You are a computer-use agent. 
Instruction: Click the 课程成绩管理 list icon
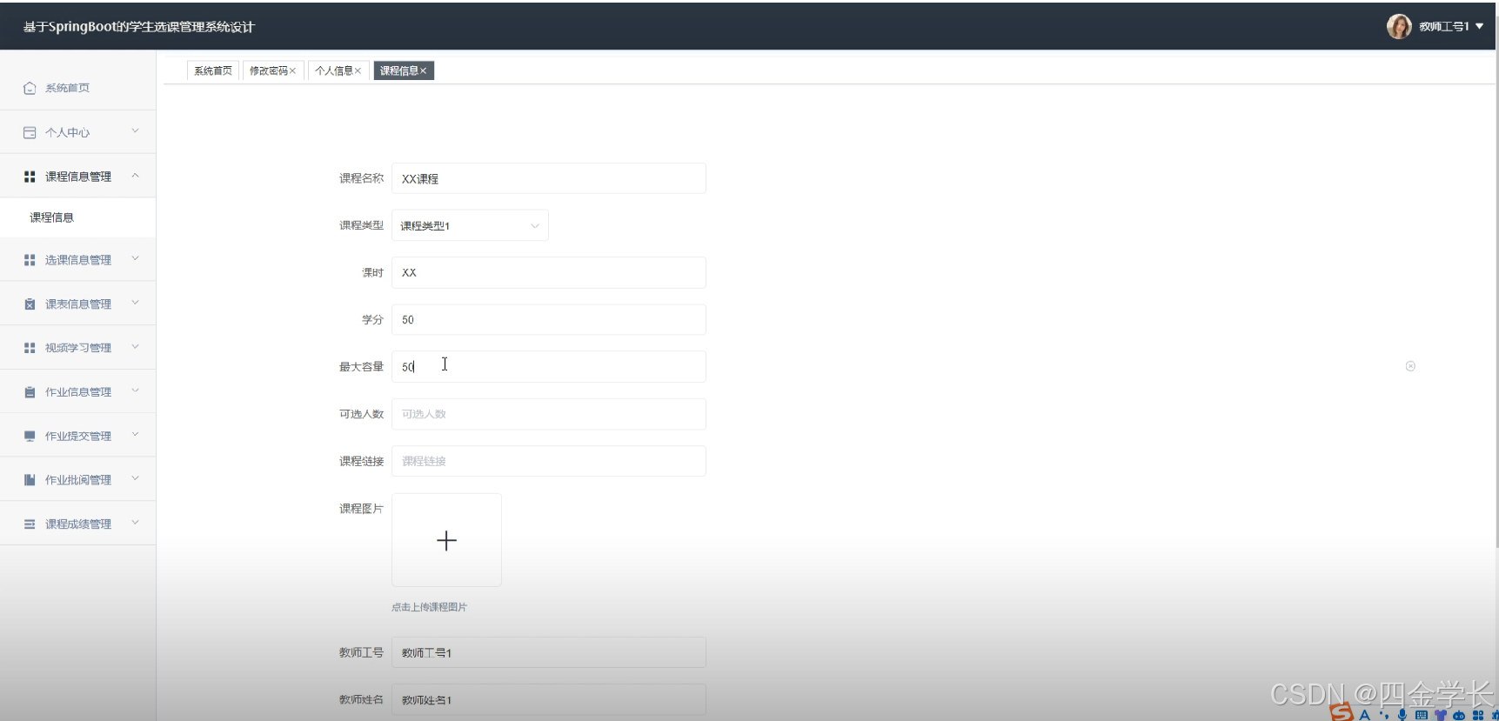click(30, 524)
